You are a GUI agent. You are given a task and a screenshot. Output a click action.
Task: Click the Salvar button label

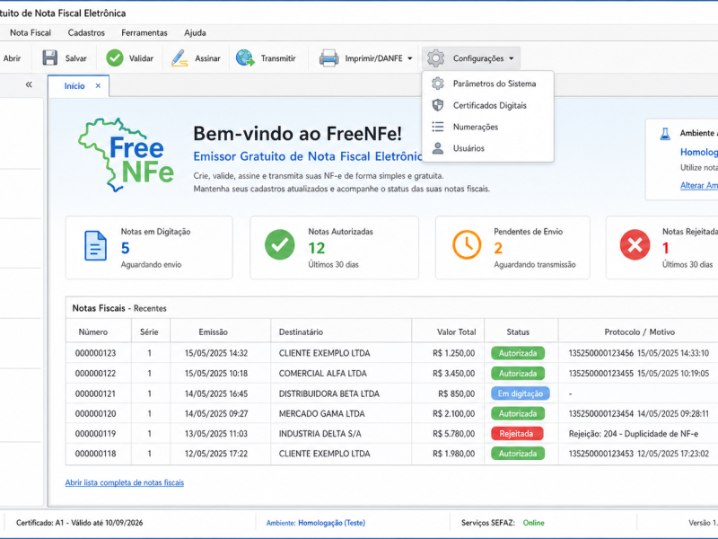(76, 58)
